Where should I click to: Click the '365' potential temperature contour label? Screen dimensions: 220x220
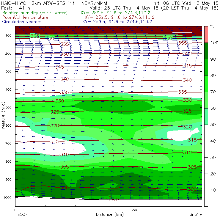[35, 36]
